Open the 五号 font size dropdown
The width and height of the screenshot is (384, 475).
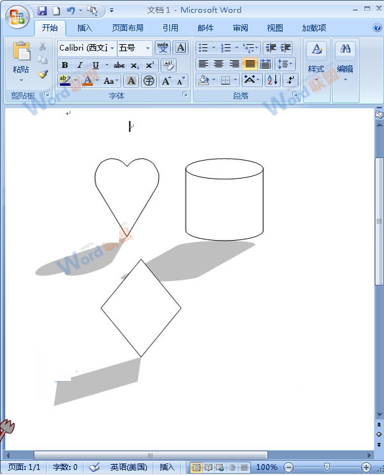coord(148,48)
